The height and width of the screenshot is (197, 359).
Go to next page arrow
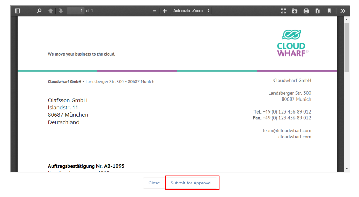[x=61, y=11]
